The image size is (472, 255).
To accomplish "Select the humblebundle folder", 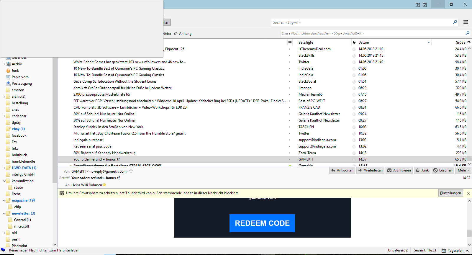I will [x=23, y=161].
